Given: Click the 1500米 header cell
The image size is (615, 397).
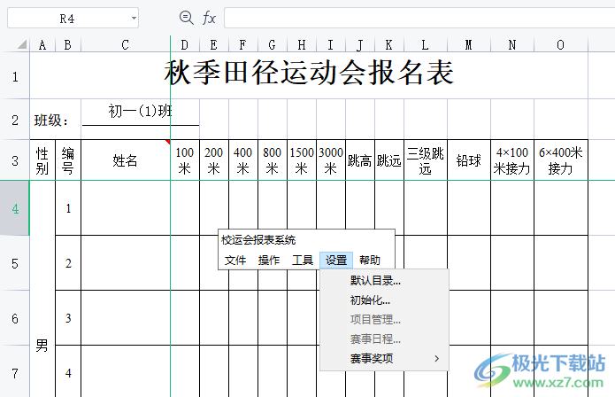Looking at the screenshot, I should (x=302, y=160).
